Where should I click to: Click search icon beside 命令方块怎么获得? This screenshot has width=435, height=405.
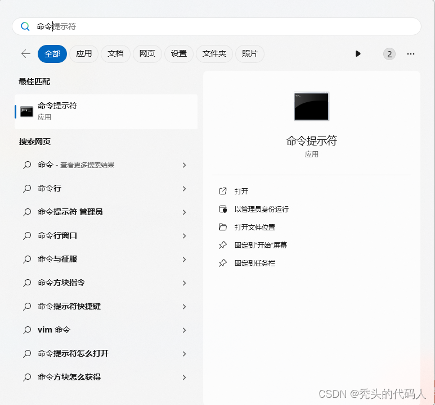pos(27,377)
